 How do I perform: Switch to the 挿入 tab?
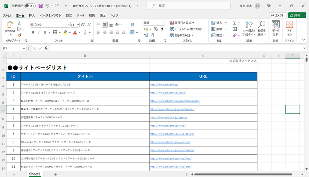(x=32, y=15)
